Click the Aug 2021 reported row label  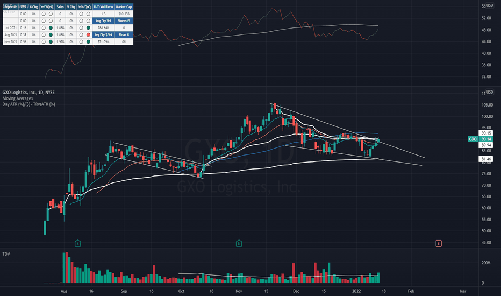[11, 35]
